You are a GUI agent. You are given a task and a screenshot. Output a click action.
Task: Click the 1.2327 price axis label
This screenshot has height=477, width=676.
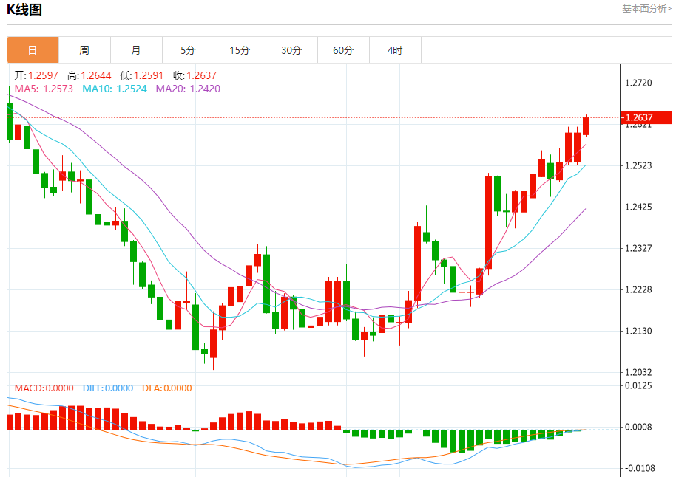[x=638, y=248]
